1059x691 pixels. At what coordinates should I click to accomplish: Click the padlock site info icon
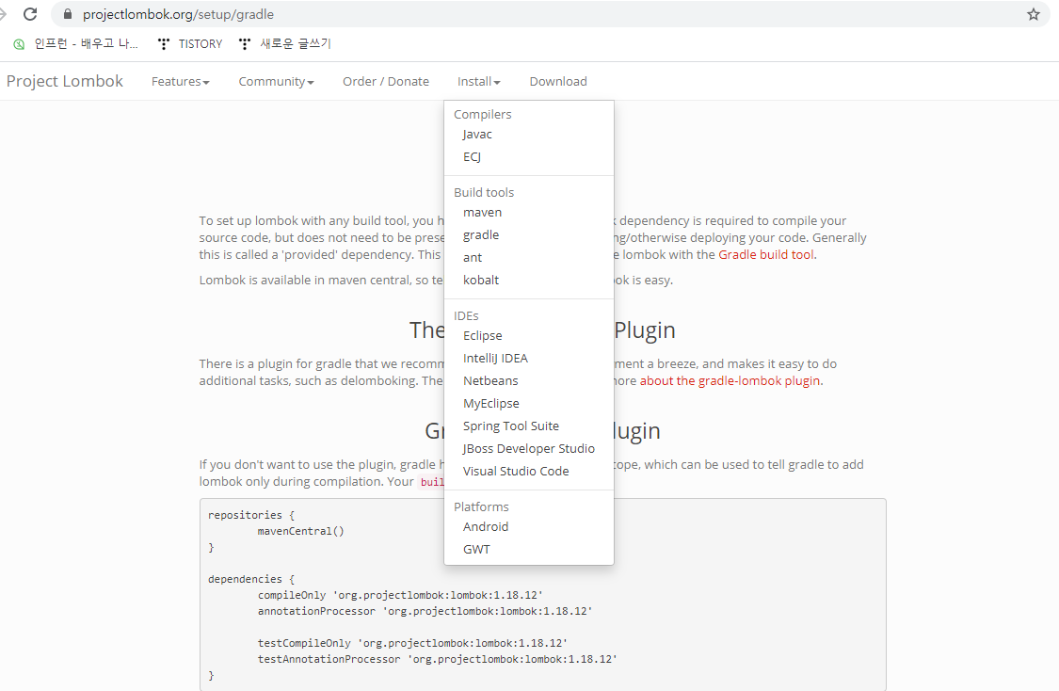pos(68,14)
